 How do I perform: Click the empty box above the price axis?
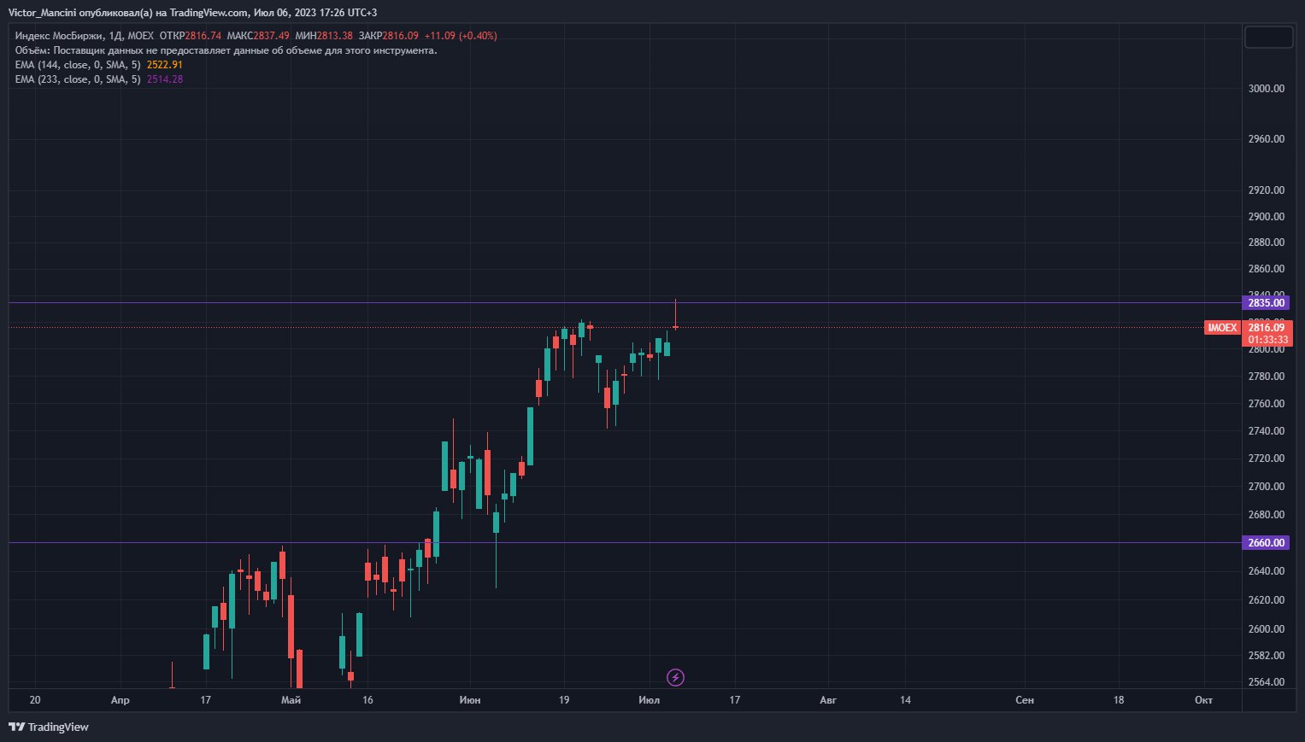click(1268, 37)
